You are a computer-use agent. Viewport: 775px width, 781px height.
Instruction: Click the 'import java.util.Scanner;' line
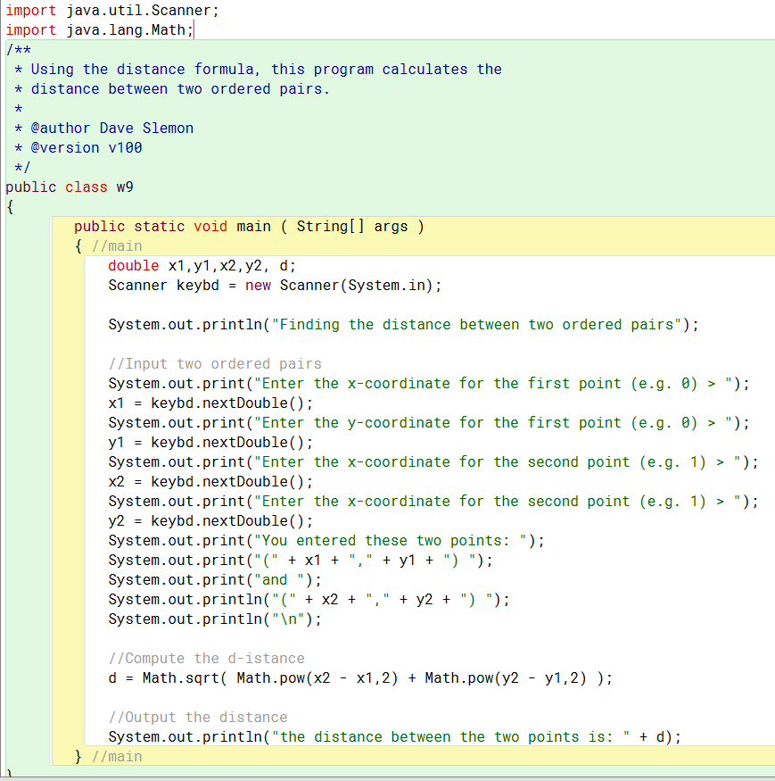(112, 11)
